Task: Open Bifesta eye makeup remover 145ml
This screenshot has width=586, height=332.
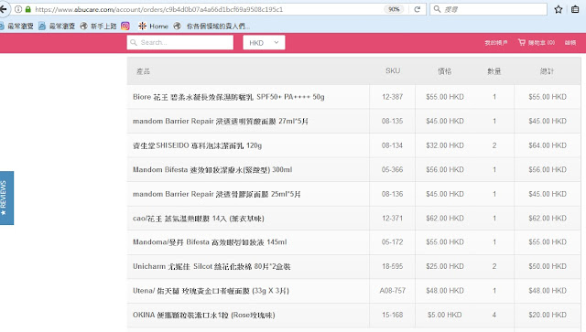Action: 210,242
